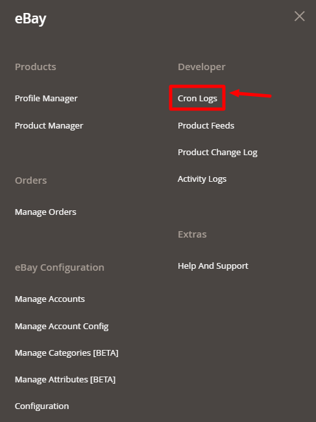Image resolution: width=316 pixels, height=422 pixels.
Task: Open Profile Manager
Action: 46,99
